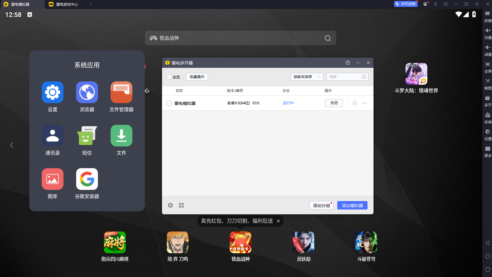Open the 谷歌安装器 Google installer

87,179
